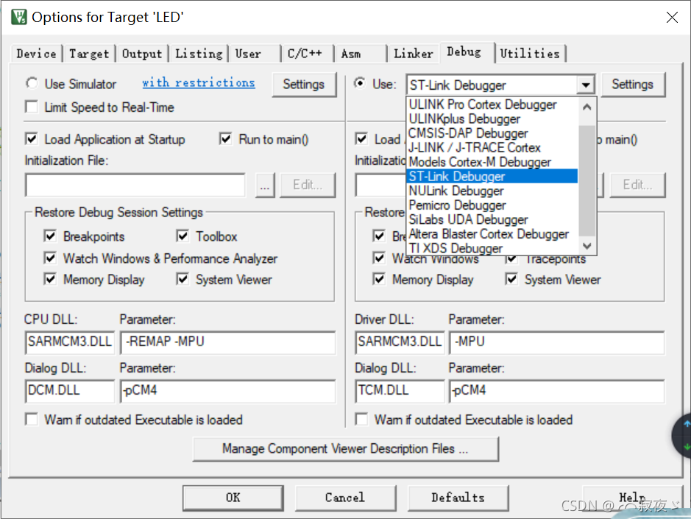Toggle Watch Windows & Performance Analyzer checkbox
Image resolution: width=691 pixels, height=519 pixels.
point(50,258)
